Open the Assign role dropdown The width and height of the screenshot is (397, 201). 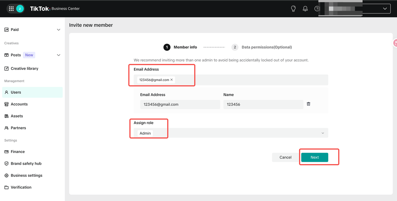[231, 133]
